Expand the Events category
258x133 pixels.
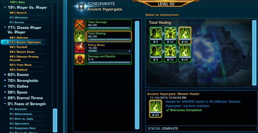(x=5, y=75)
